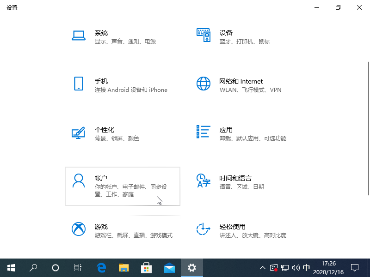Launch Microsoft Edge from the taskbar
The image size is (370, 277).
click(101, 268)
